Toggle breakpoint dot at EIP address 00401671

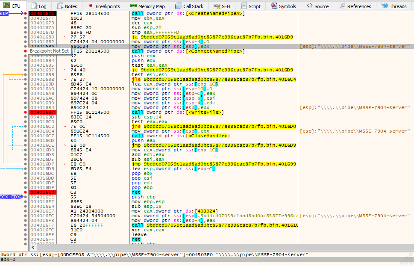pos(26,14)
